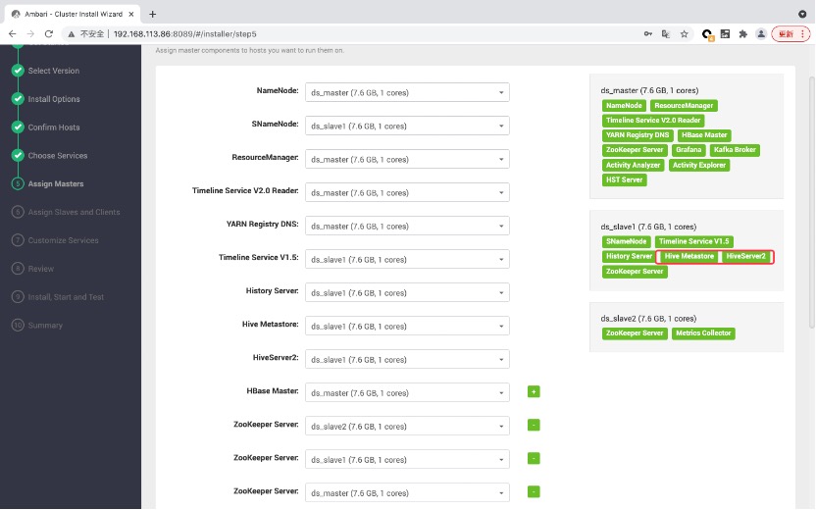
Task: Reload the Ambari page
Action: pos(49,33)
